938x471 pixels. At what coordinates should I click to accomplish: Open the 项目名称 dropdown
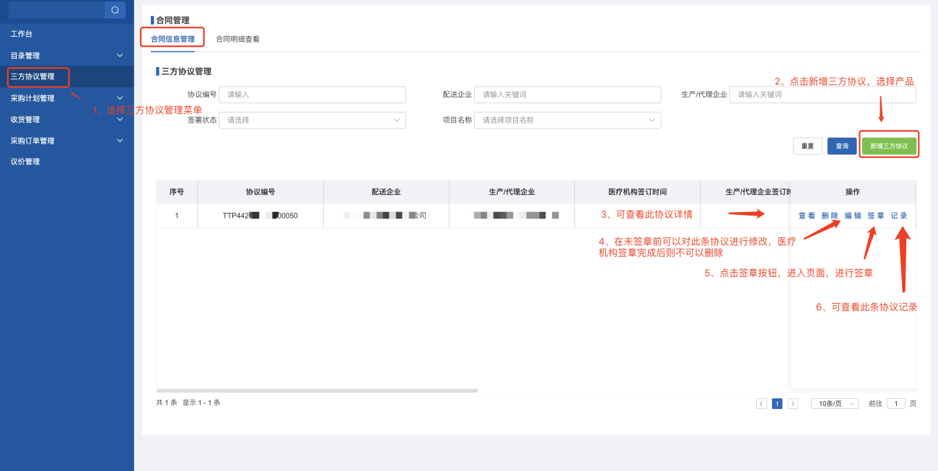567,120
